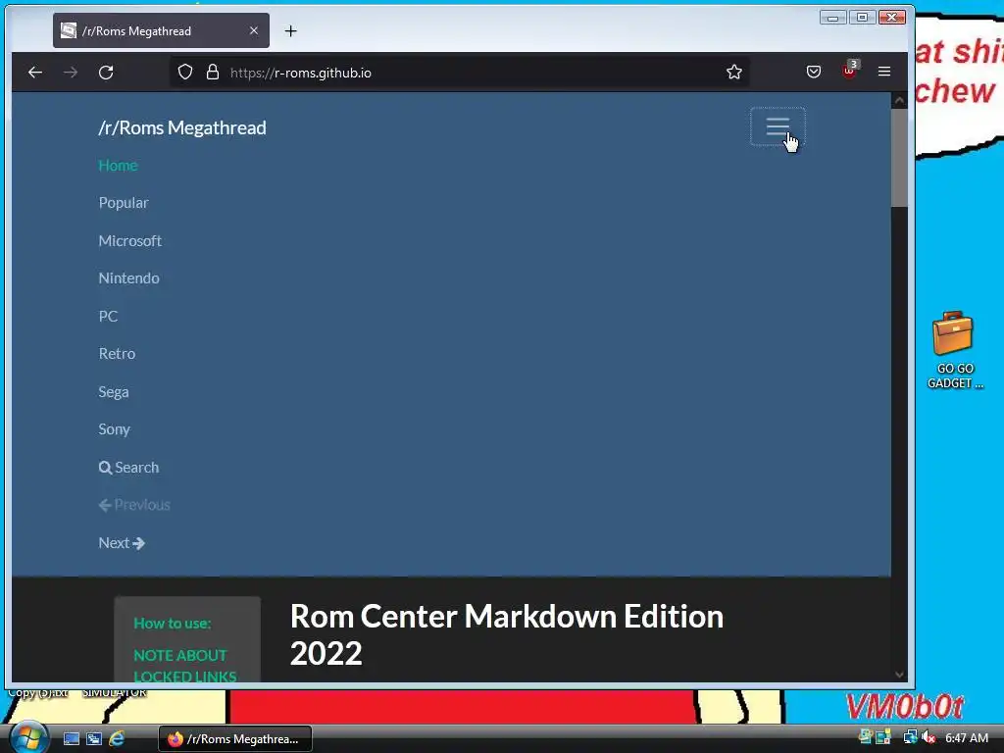The height and width of the screenshot is (753, 1004).
Task: Open the Microsoft section
Action: click(130, 241)
